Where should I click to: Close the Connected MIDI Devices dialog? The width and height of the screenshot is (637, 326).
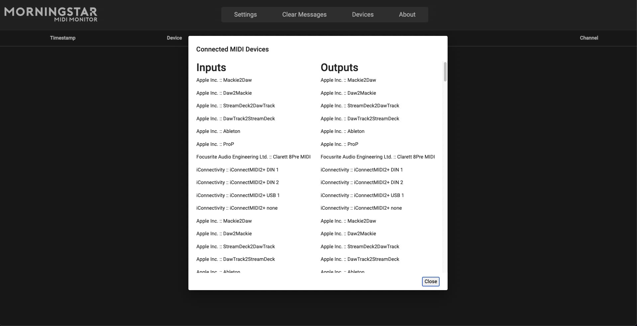(431, 281)
